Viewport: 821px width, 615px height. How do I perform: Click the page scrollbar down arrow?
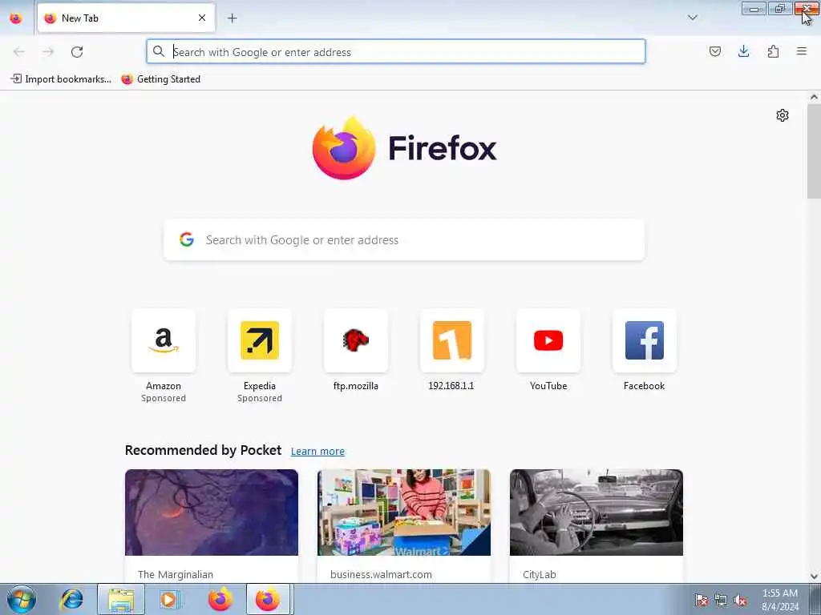(x=814, y=577)
